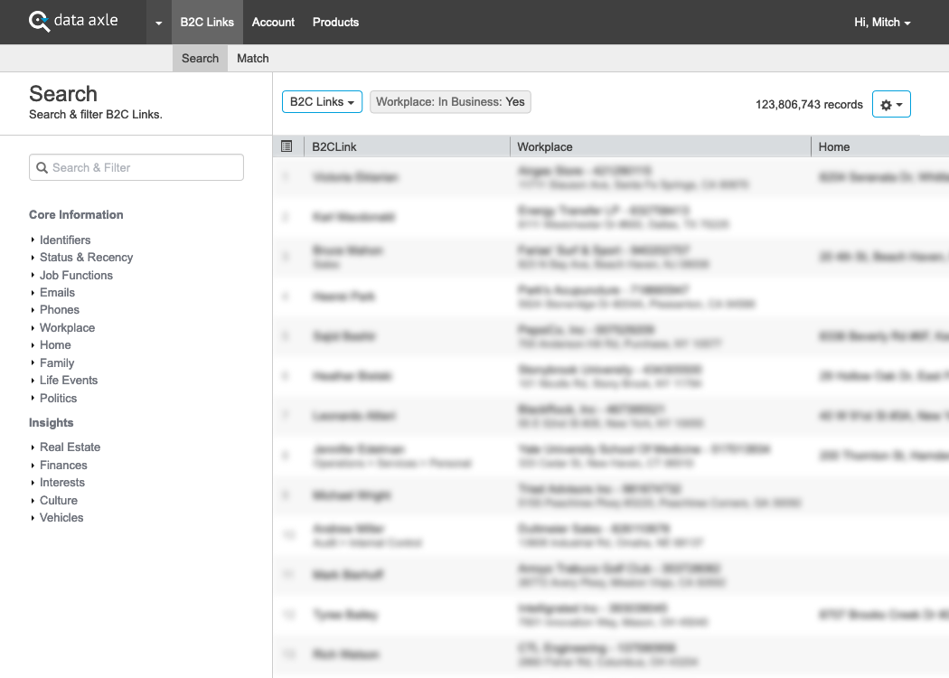Open the dropdown caret beside the logo
949x678 pixels.
pyautogui.click(x=158, y=23)
